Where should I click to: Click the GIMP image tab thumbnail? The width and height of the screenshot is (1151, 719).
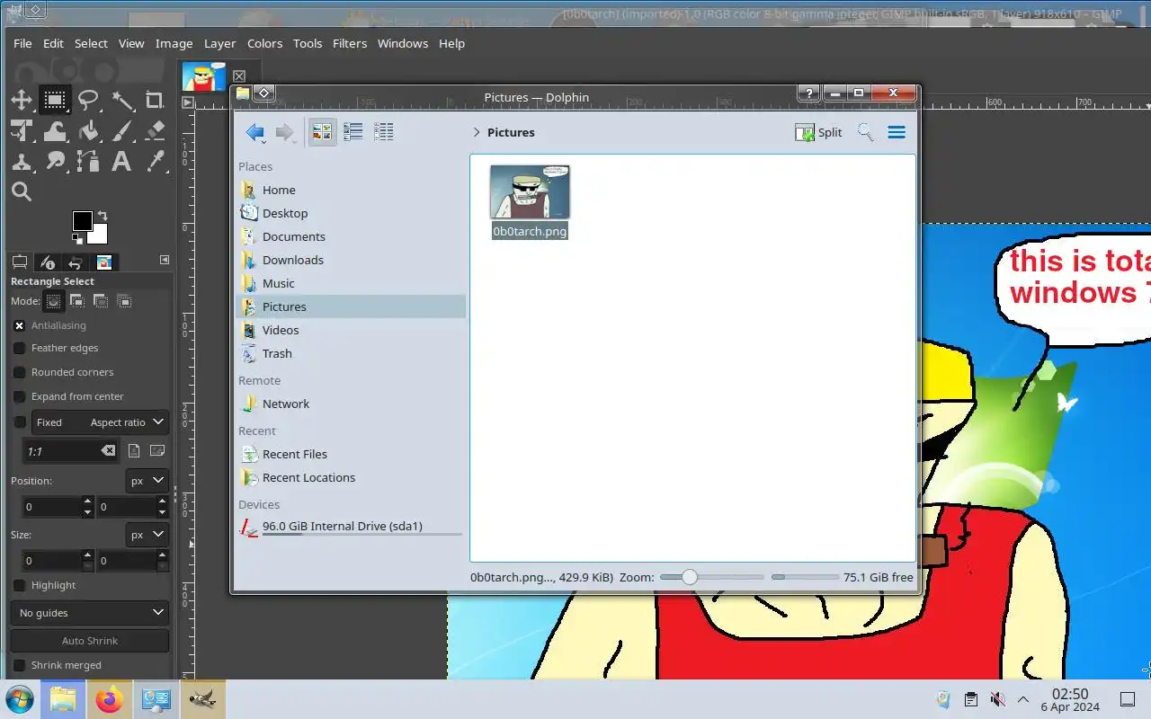pos(204,76)
